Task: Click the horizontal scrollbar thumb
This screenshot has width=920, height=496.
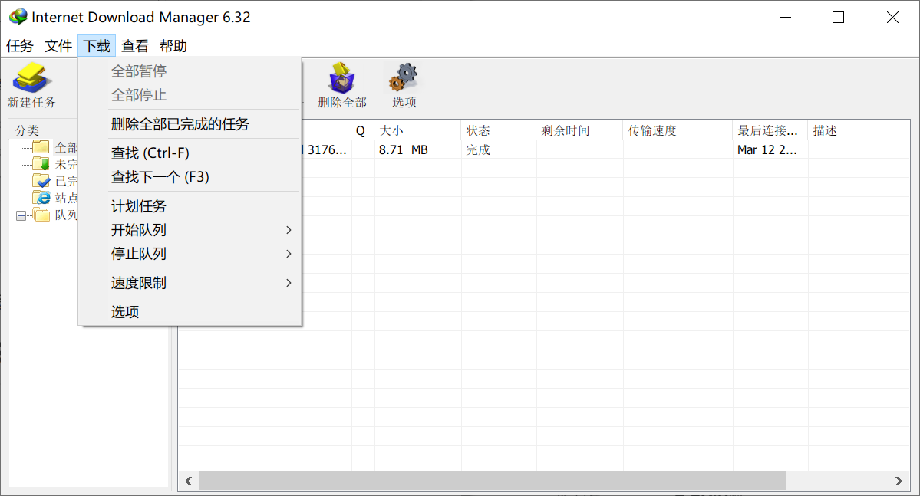Action: (x=493, y=481)
